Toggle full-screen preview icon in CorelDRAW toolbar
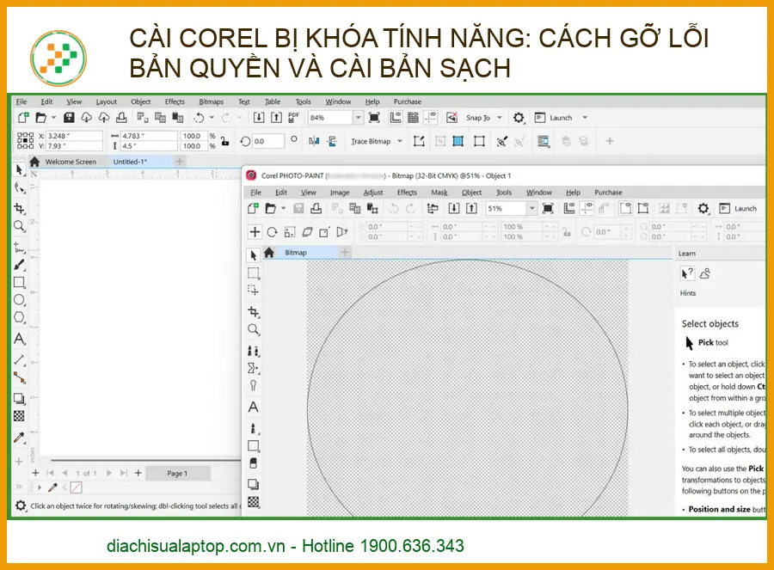Viewport: 774px width, 570px height. pos(374,117)
